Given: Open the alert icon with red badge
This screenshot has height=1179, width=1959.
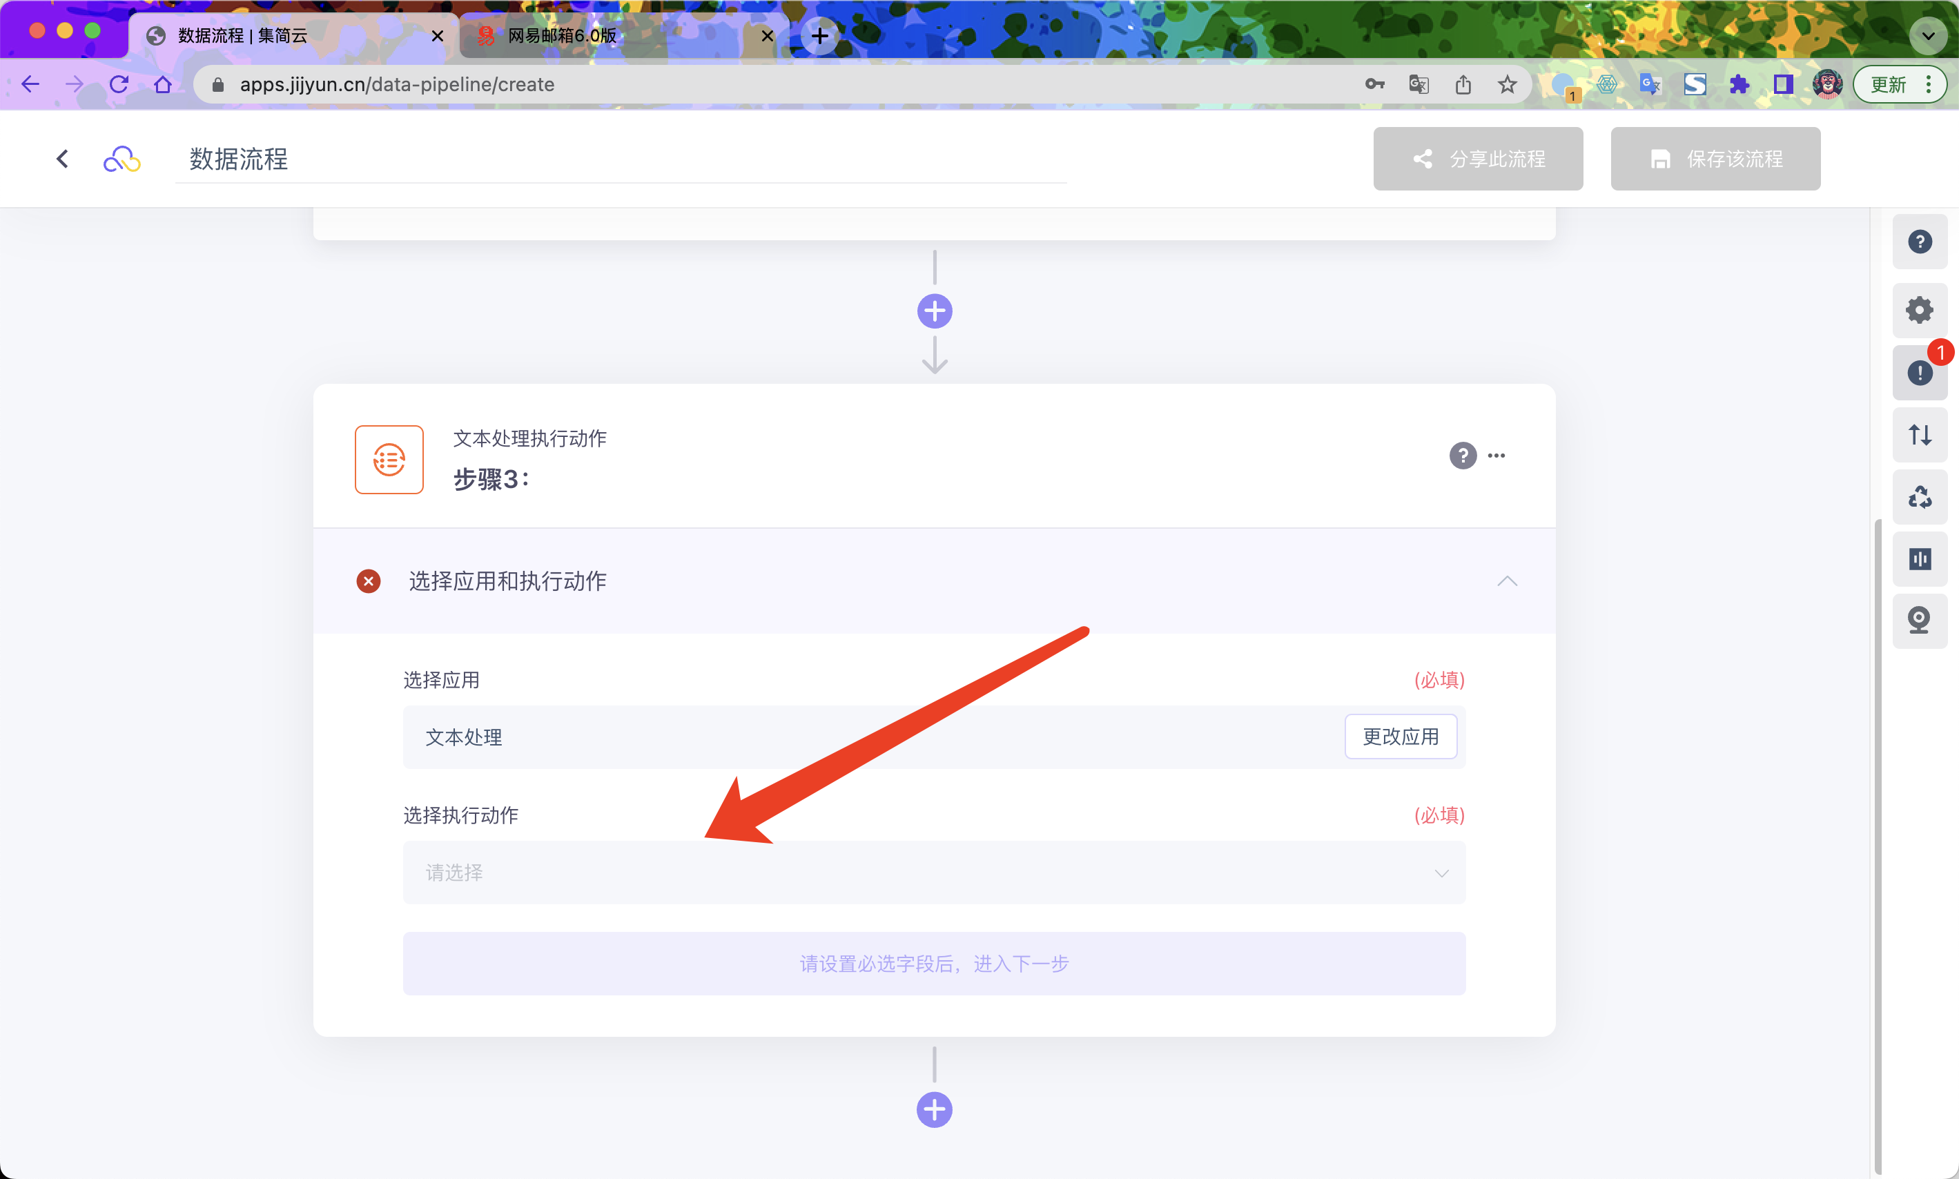Looking at the screenshot, I should pos(1918,373).
